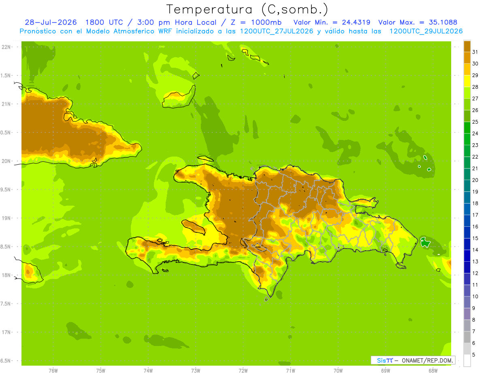Viewport: 486px width, 376px height.
Task: Click the '68W' longitude axis label
Action: 433,371
